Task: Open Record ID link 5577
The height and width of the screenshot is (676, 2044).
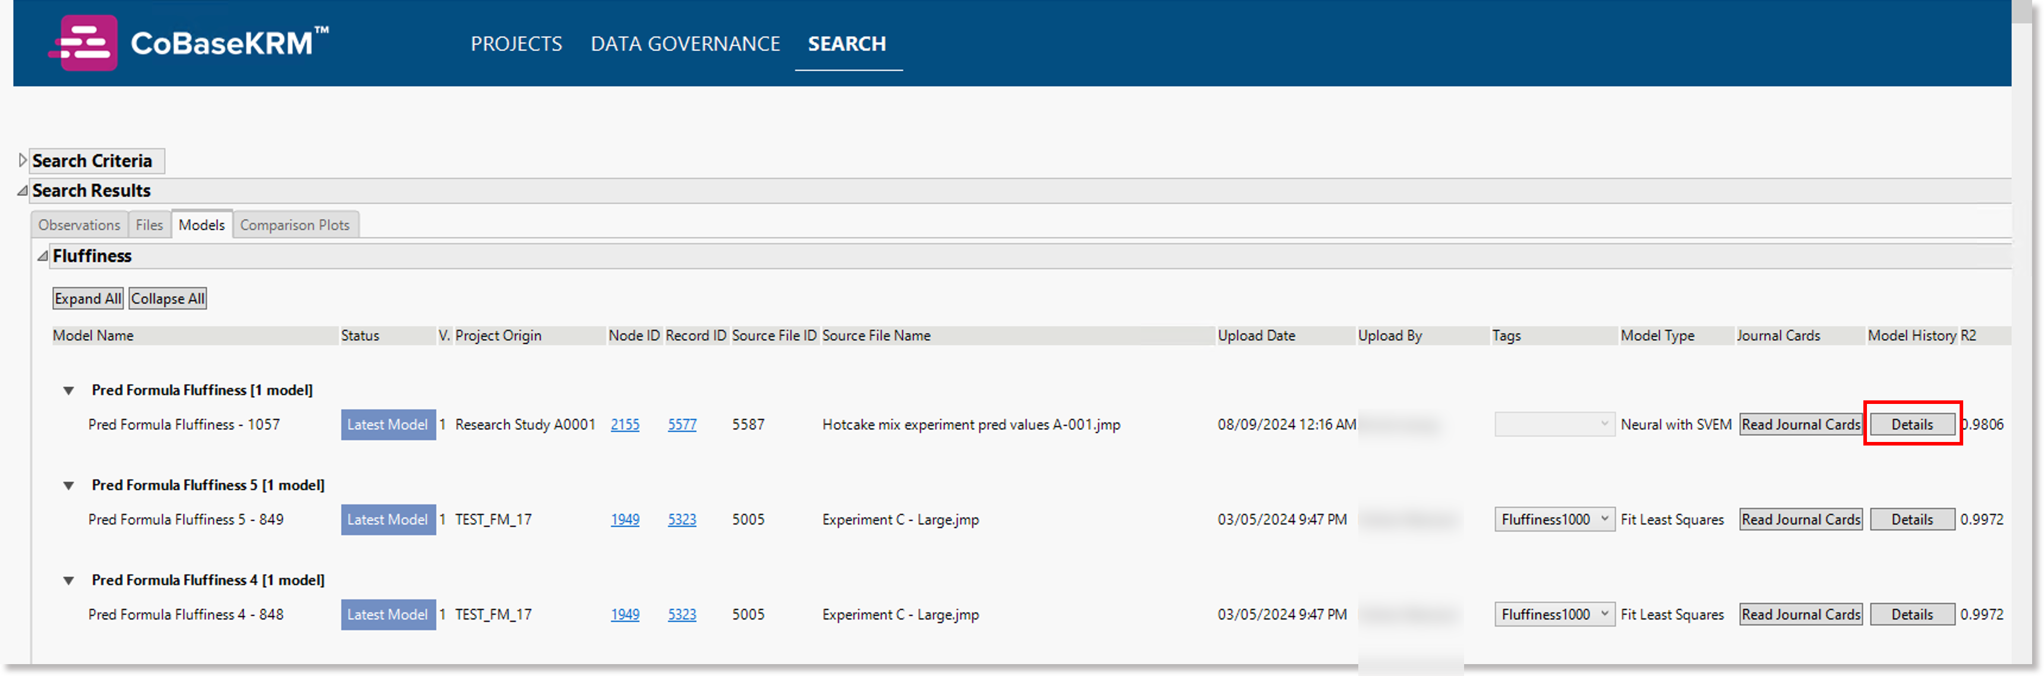Action: 682,425
